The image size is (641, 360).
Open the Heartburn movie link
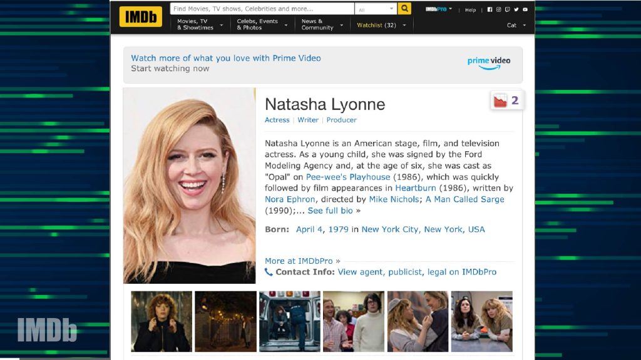[416, 188]
